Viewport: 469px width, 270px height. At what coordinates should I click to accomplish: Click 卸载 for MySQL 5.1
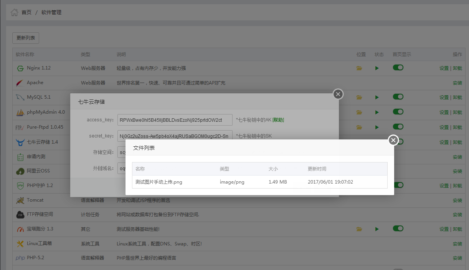pyautogui.click(x=457, y=98)
